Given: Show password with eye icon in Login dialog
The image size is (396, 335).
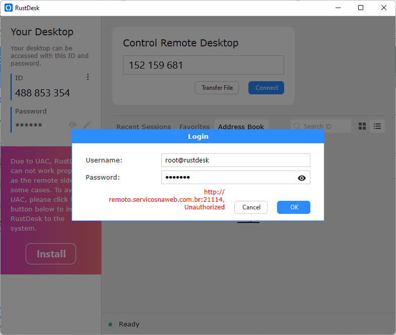Looking at the screenshot, I should click(x=302, y=178).
